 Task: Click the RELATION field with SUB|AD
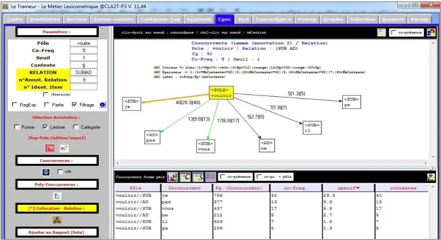point(83,72)
